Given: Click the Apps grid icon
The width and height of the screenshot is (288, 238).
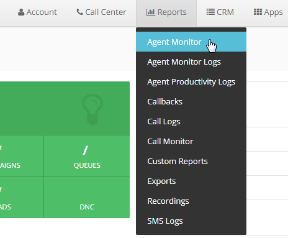Looking at the screenshot, I should pyautogui.click(x=258, y=12).
